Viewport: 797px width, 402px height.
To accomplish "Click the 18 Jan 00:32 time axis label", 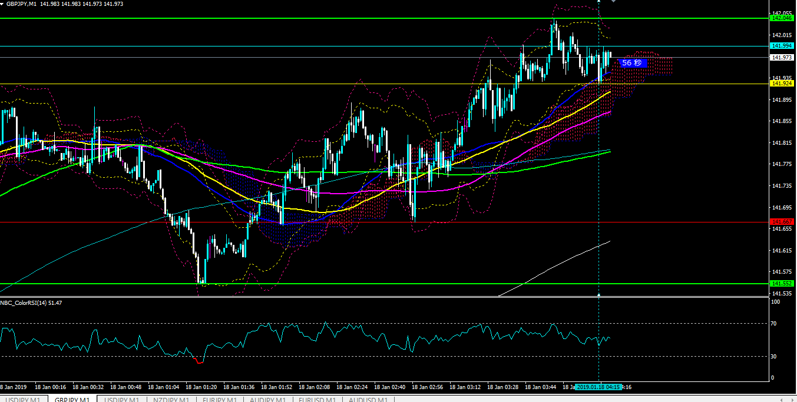I will pyautogui.click(x=88, y=387).
